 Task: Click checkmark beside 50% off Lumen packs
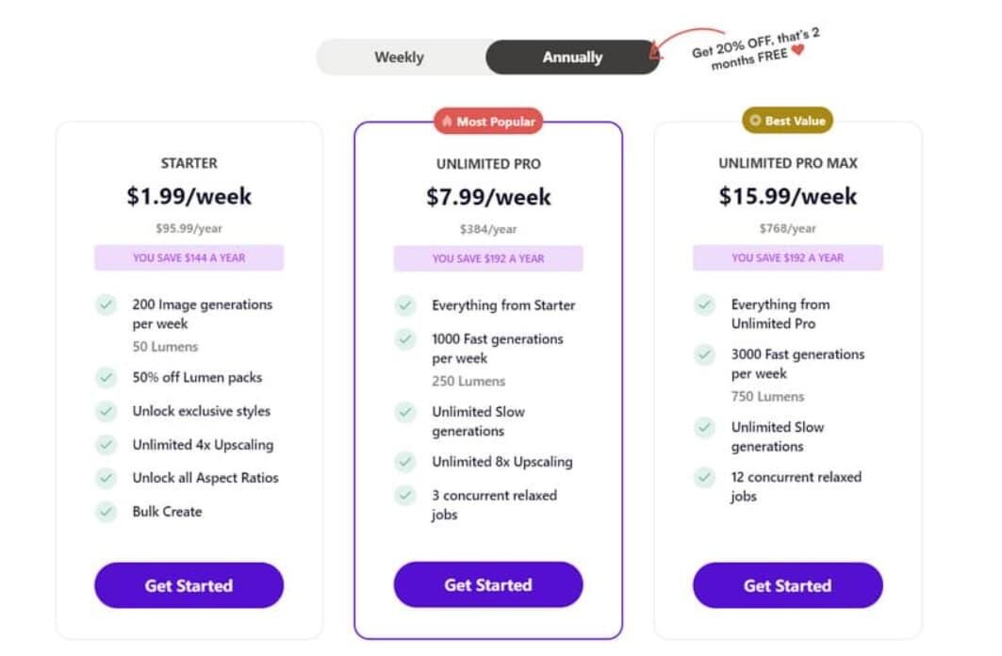pos(107,378)
